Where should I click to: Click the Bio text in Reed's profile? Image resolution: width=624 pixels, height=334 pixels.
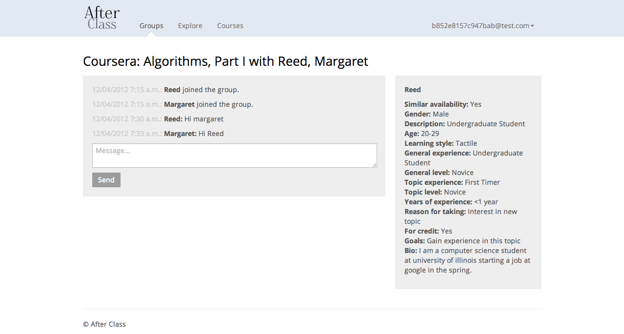coord(467,260)
